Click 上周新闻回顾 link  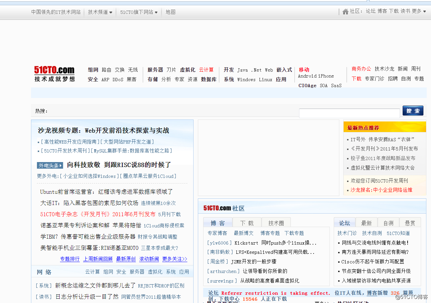pos(98,259)
